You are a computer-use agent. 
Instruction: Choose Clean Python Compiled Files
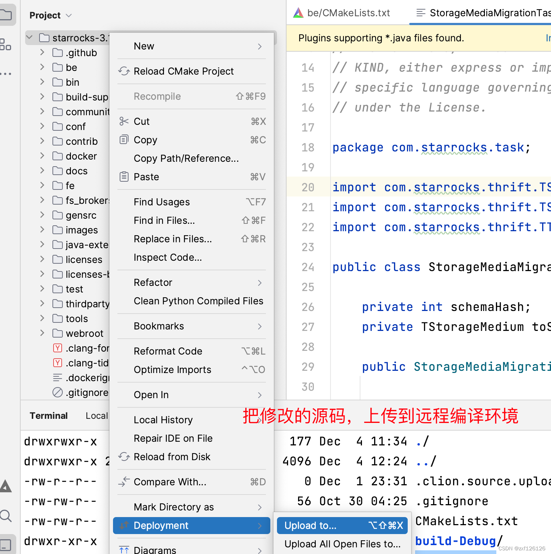click(192, 301)
